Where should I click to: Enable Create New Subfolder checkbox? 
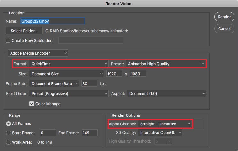point(8,40)
